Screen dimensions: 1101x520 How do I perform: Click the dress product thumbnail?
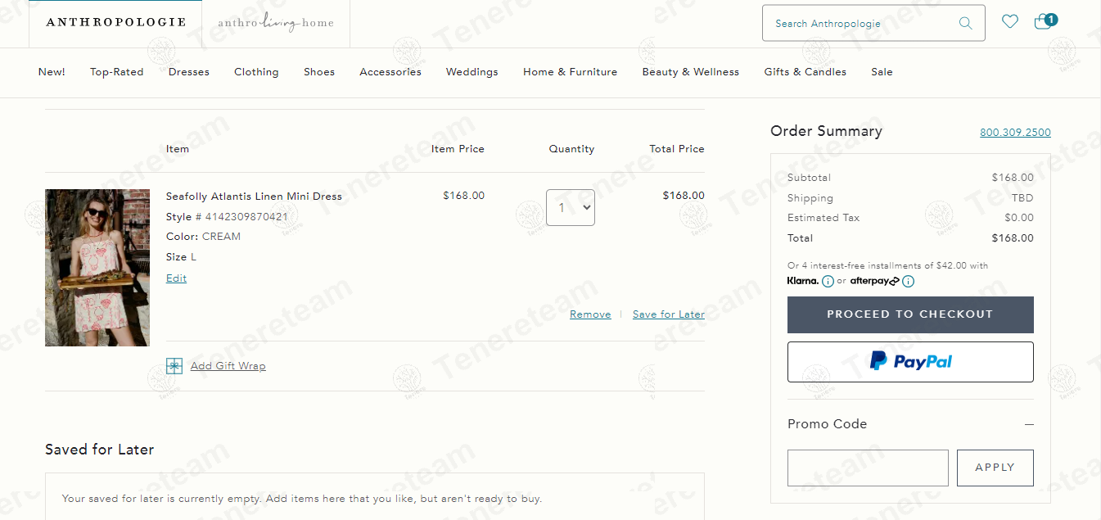(97, 268)
